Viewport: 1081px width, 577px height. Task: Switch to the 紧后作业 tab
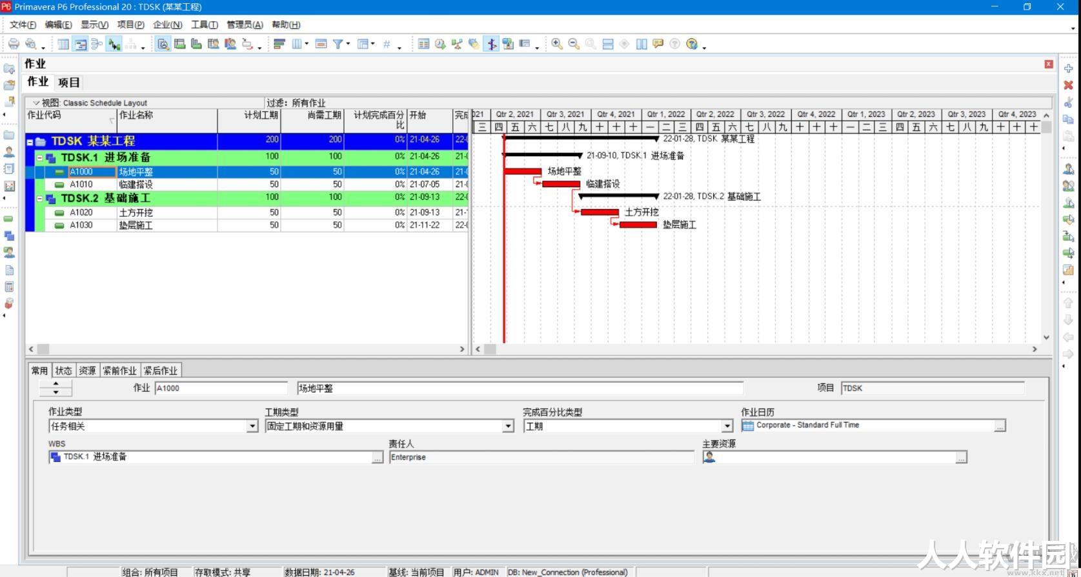(161, 370)
